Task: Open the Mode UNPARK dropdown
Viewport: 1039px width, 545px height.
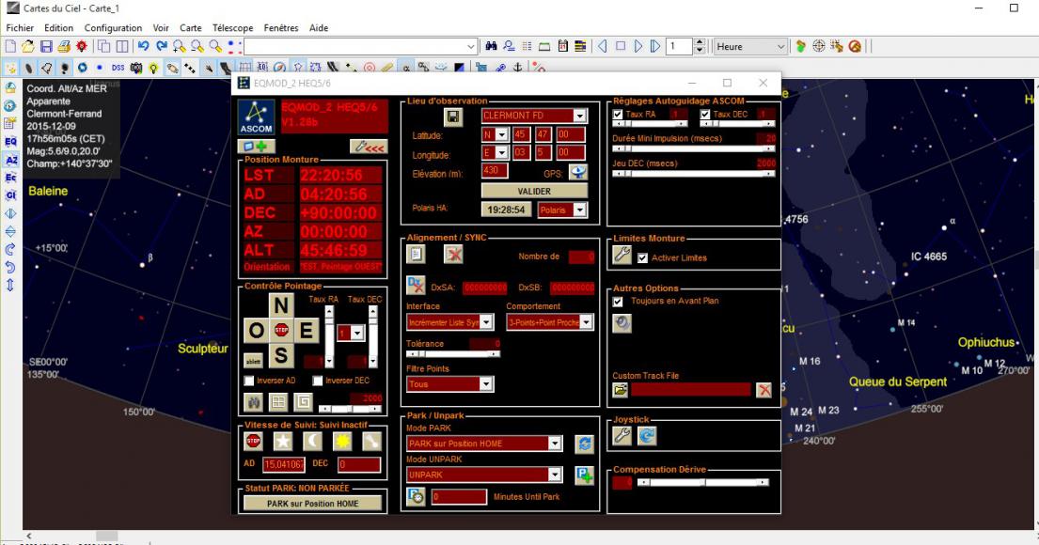Action: (555, 475)
